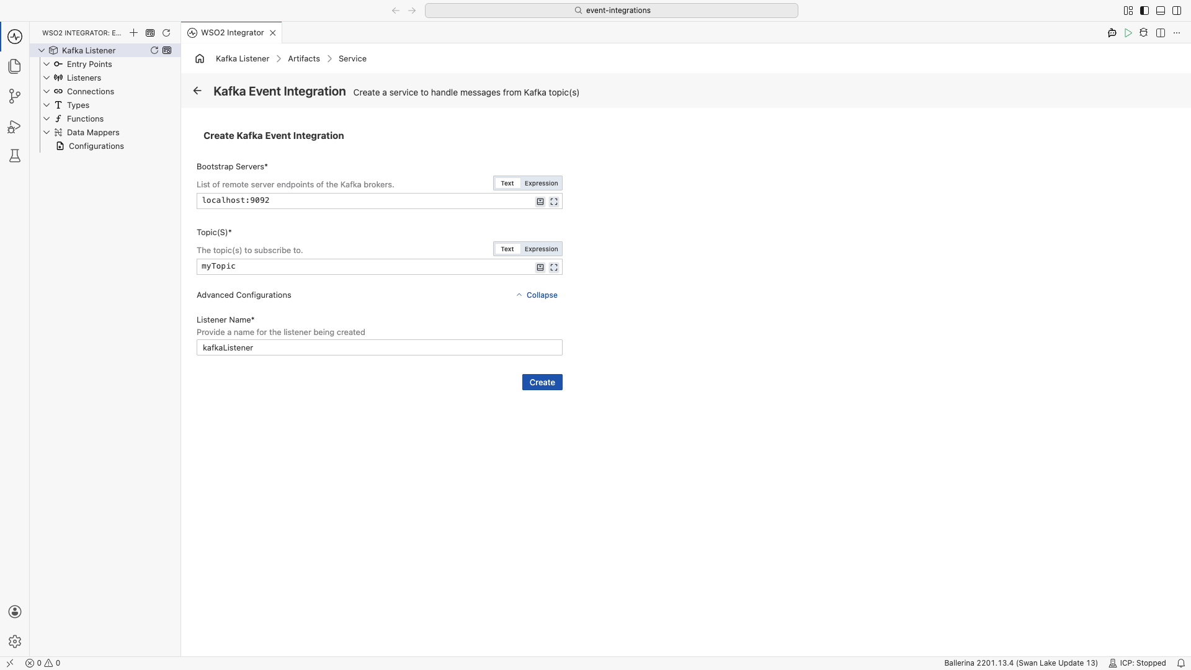Open the Explorer files view

[x=15, y=66]
